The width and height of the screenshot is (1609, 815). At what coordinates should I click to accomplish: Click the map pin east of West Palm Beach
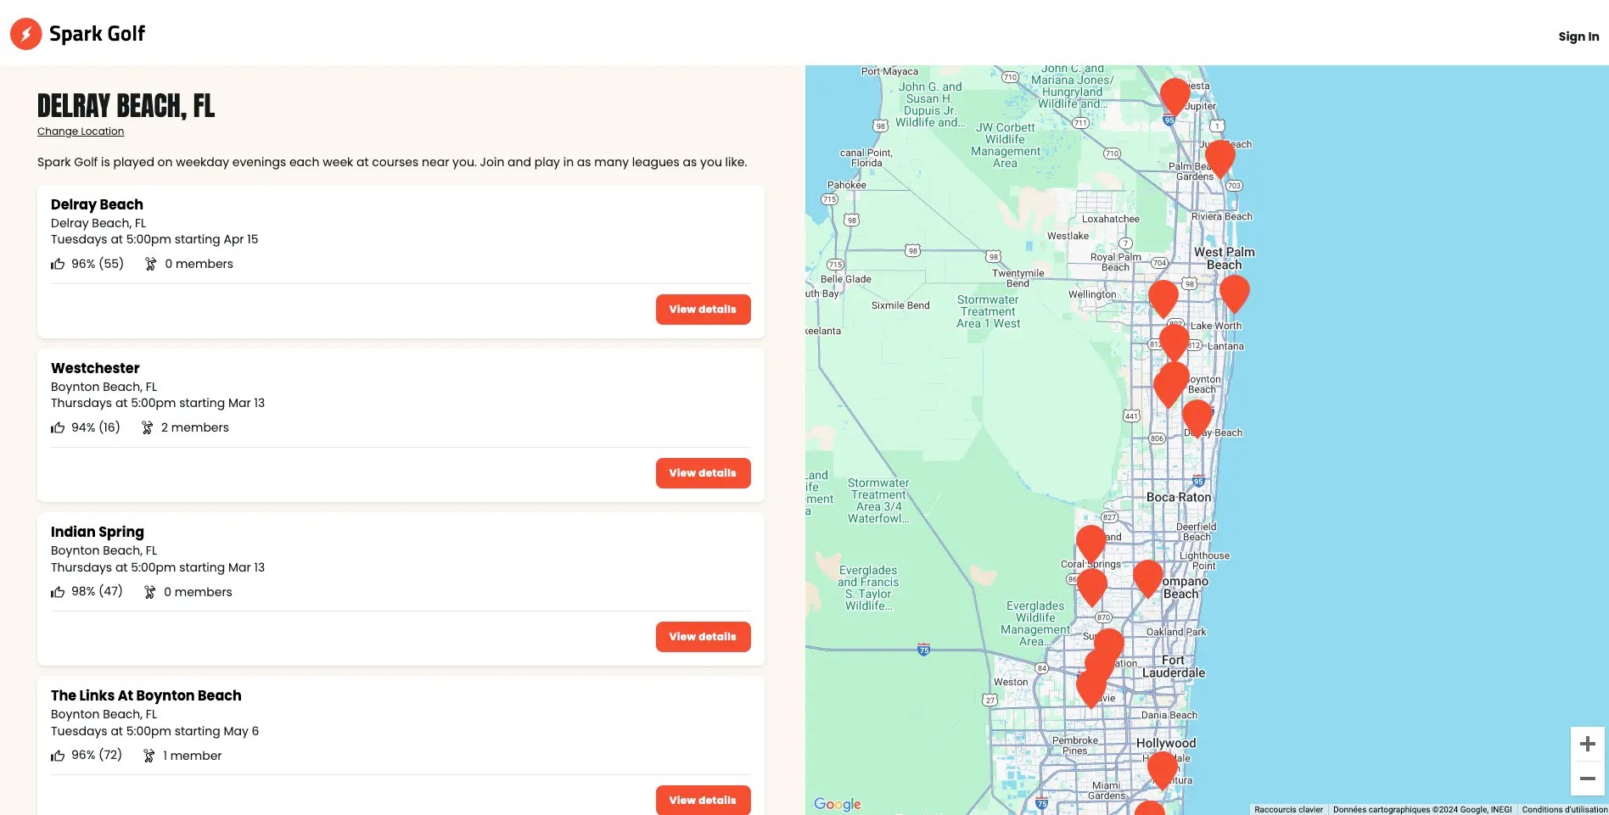coord(1235,293)
